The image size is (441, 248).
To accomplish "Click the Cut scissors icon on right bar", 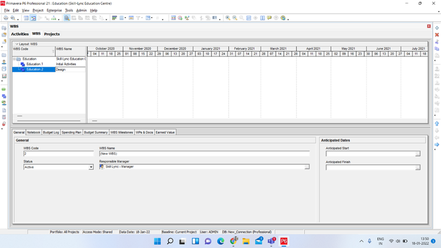I will click(437, 42).
